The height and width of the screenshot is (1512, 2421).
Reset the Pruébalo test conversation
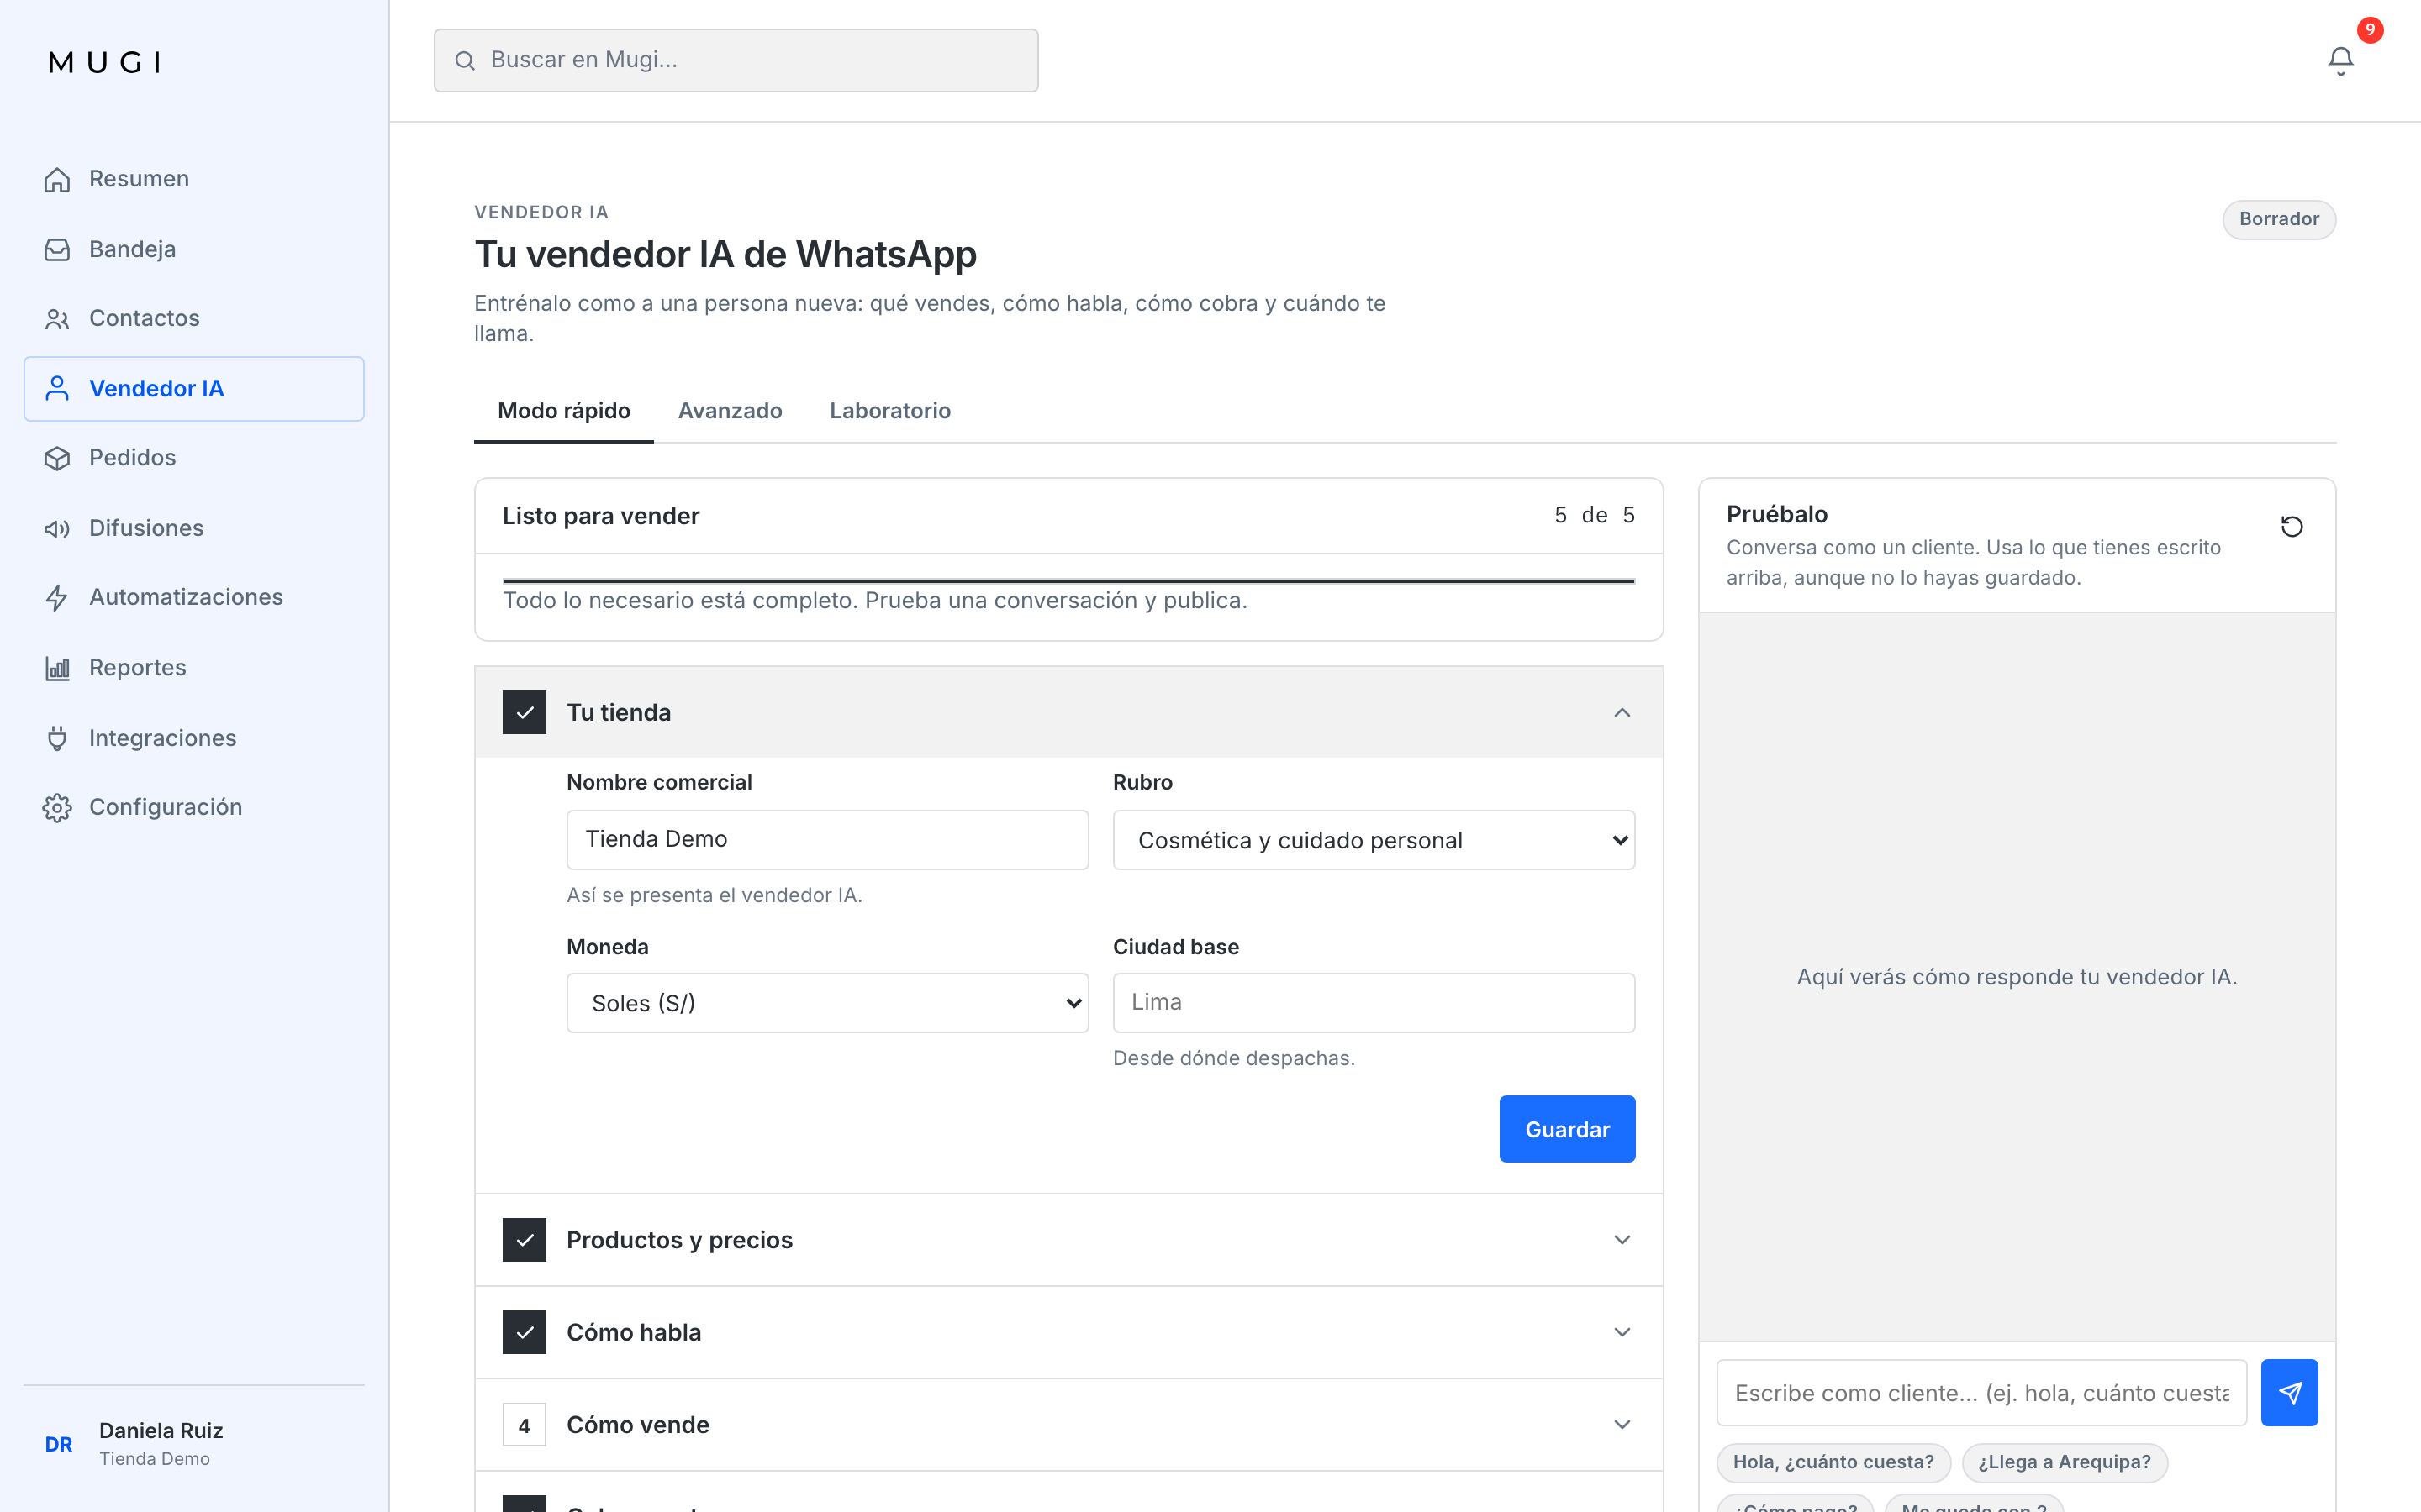coord(2292,526)
